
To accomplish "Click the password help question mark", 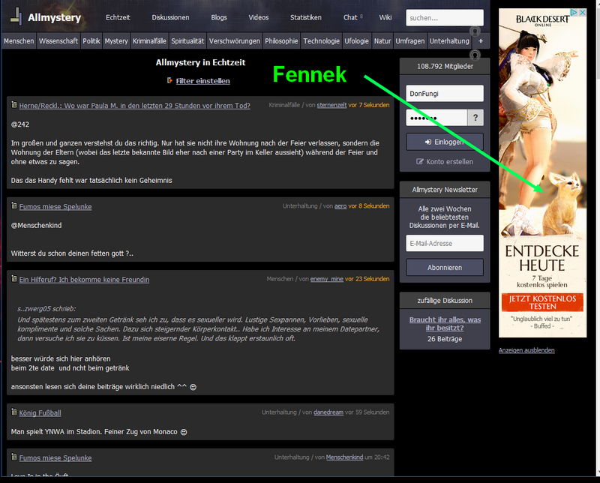I will point(475,118).
